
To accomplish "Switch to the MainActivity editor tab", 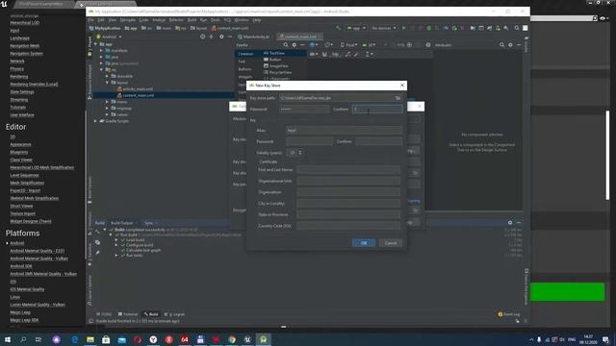I will [x=254, y=37].
